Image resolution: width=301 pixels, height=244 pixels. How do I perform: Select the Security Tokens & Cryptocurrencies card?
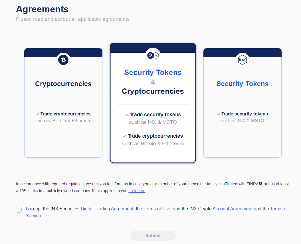153,103
